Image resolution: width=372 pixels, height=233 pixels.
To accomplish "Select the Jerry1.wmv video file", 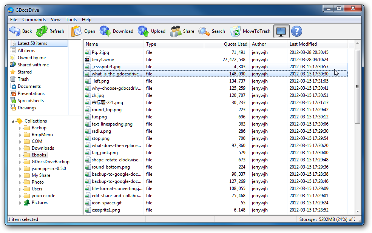I will (216, 60).
